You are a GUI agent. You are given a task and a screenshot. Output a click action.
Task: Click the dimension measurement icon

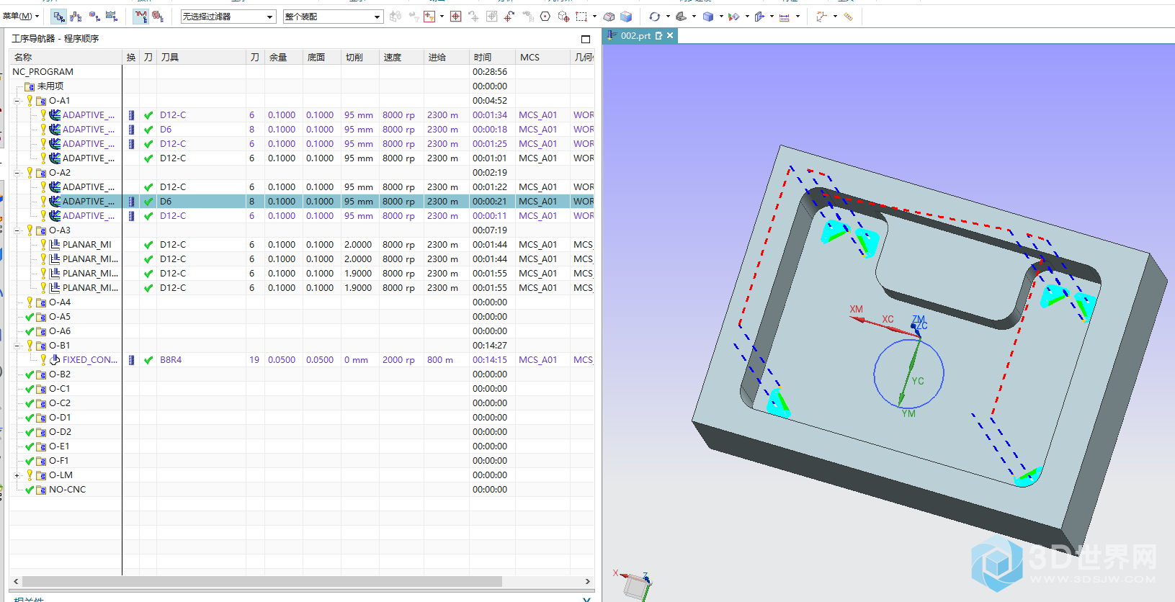coord(785,16)
